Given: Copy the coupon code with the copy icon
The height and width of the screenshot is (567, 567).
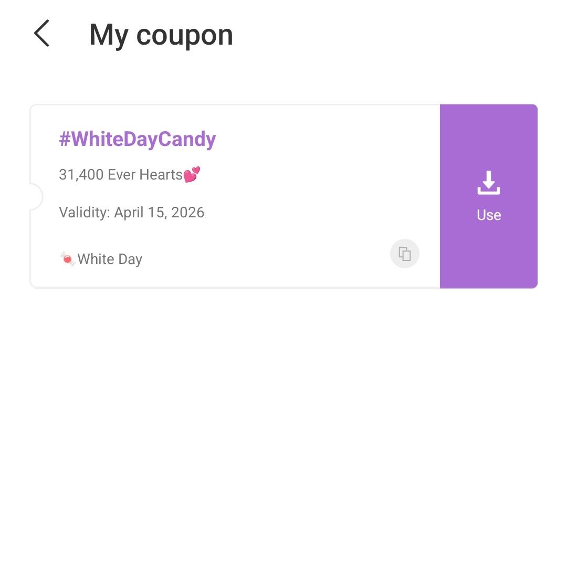Looking at the screenshot, I should click(405, 254).
